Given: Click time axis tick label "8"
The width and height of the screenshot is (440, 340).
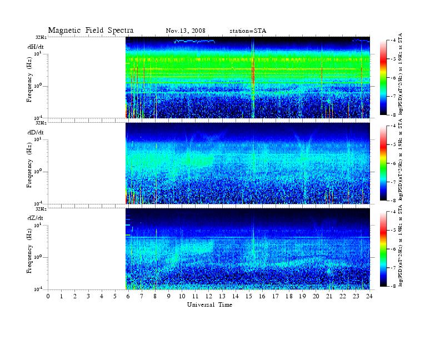Looking at the screenshot, I should pyautogui.click(x=155, y=297).
